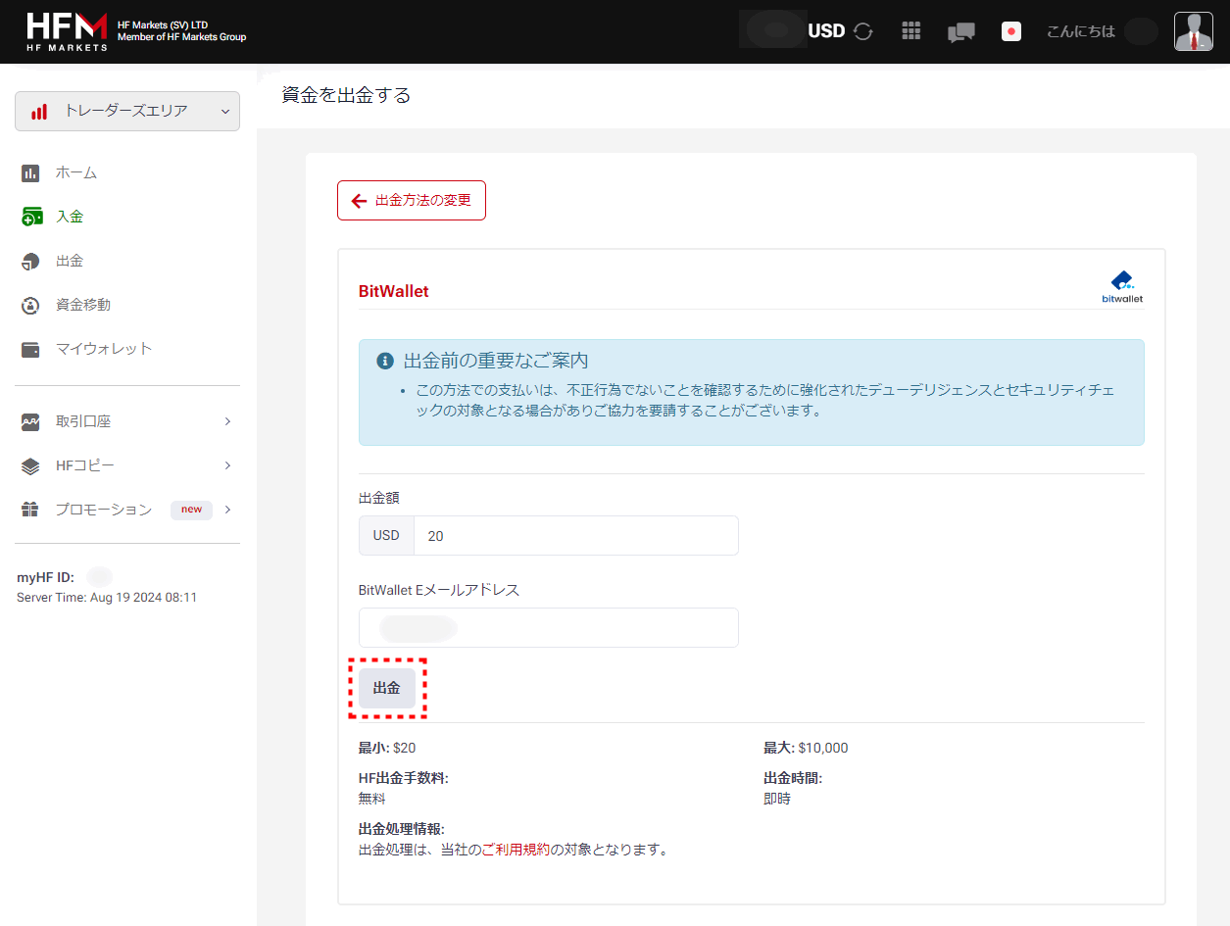The width and height of the screenshot is (1230, 926).
Task: Click the new badge beside プロモーション
Action: pos(191,510)
